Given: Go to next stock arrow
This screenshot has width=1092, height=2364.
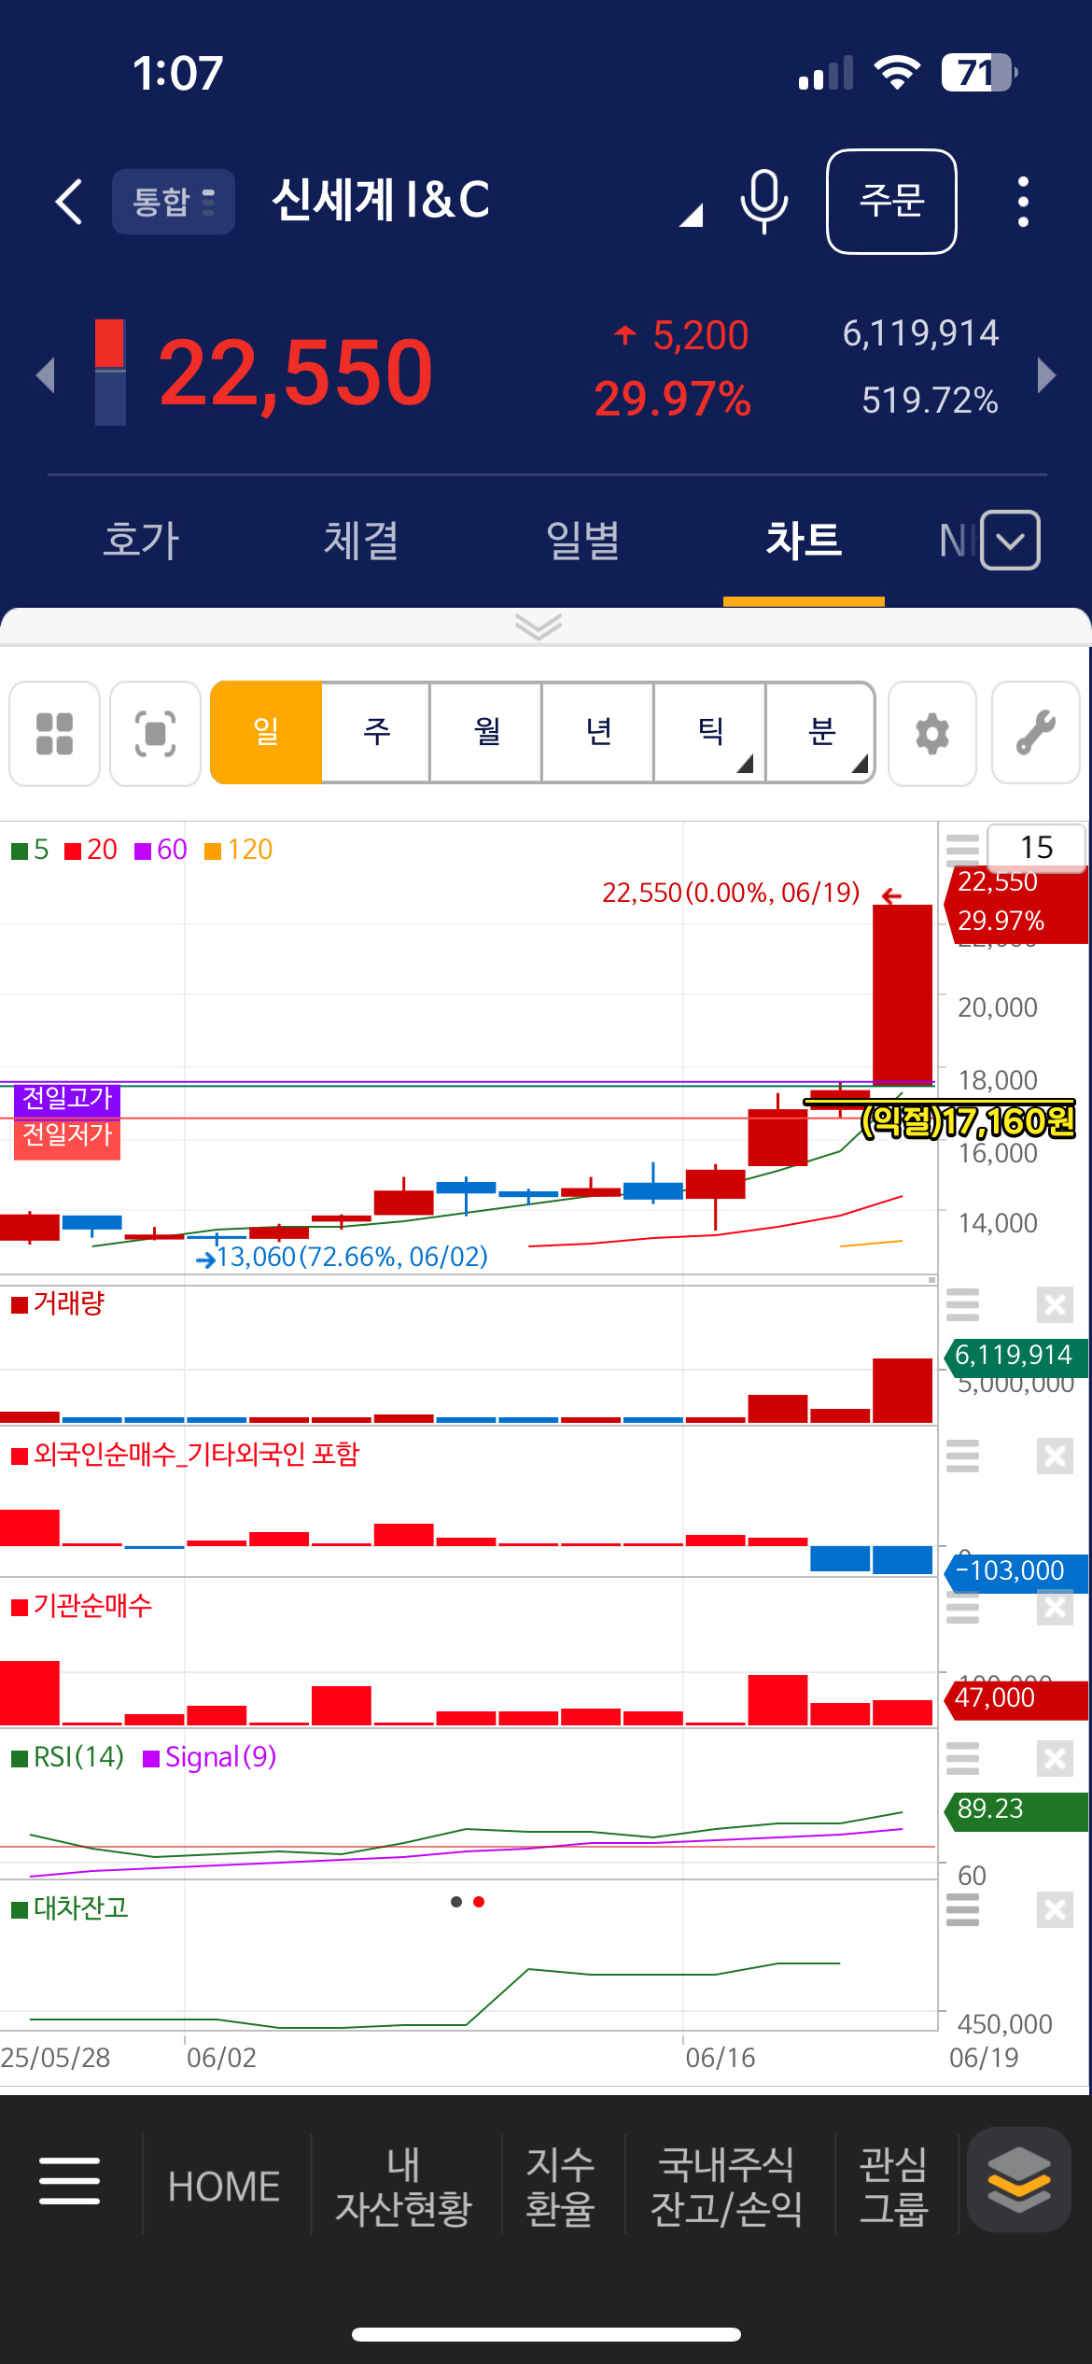Looking at the screenshot, I should coord(1047,374).
